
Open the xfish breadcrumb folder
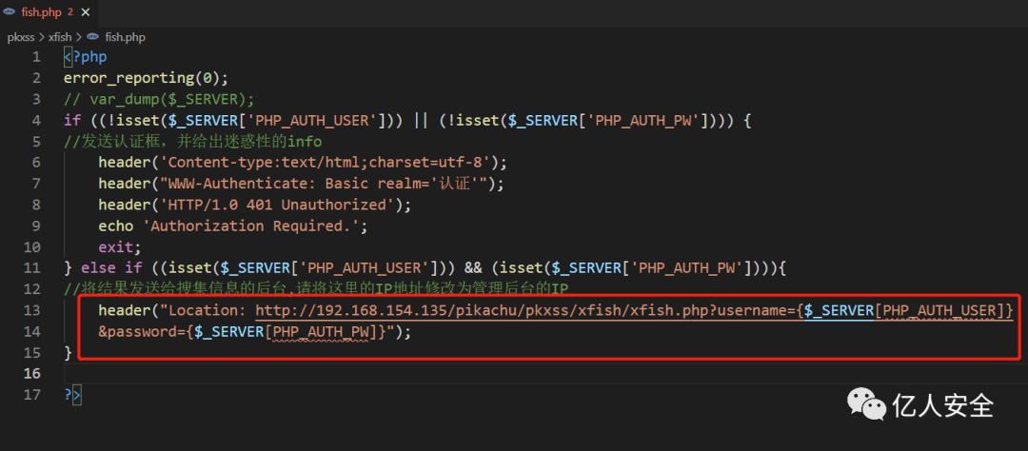pos(60,37)
